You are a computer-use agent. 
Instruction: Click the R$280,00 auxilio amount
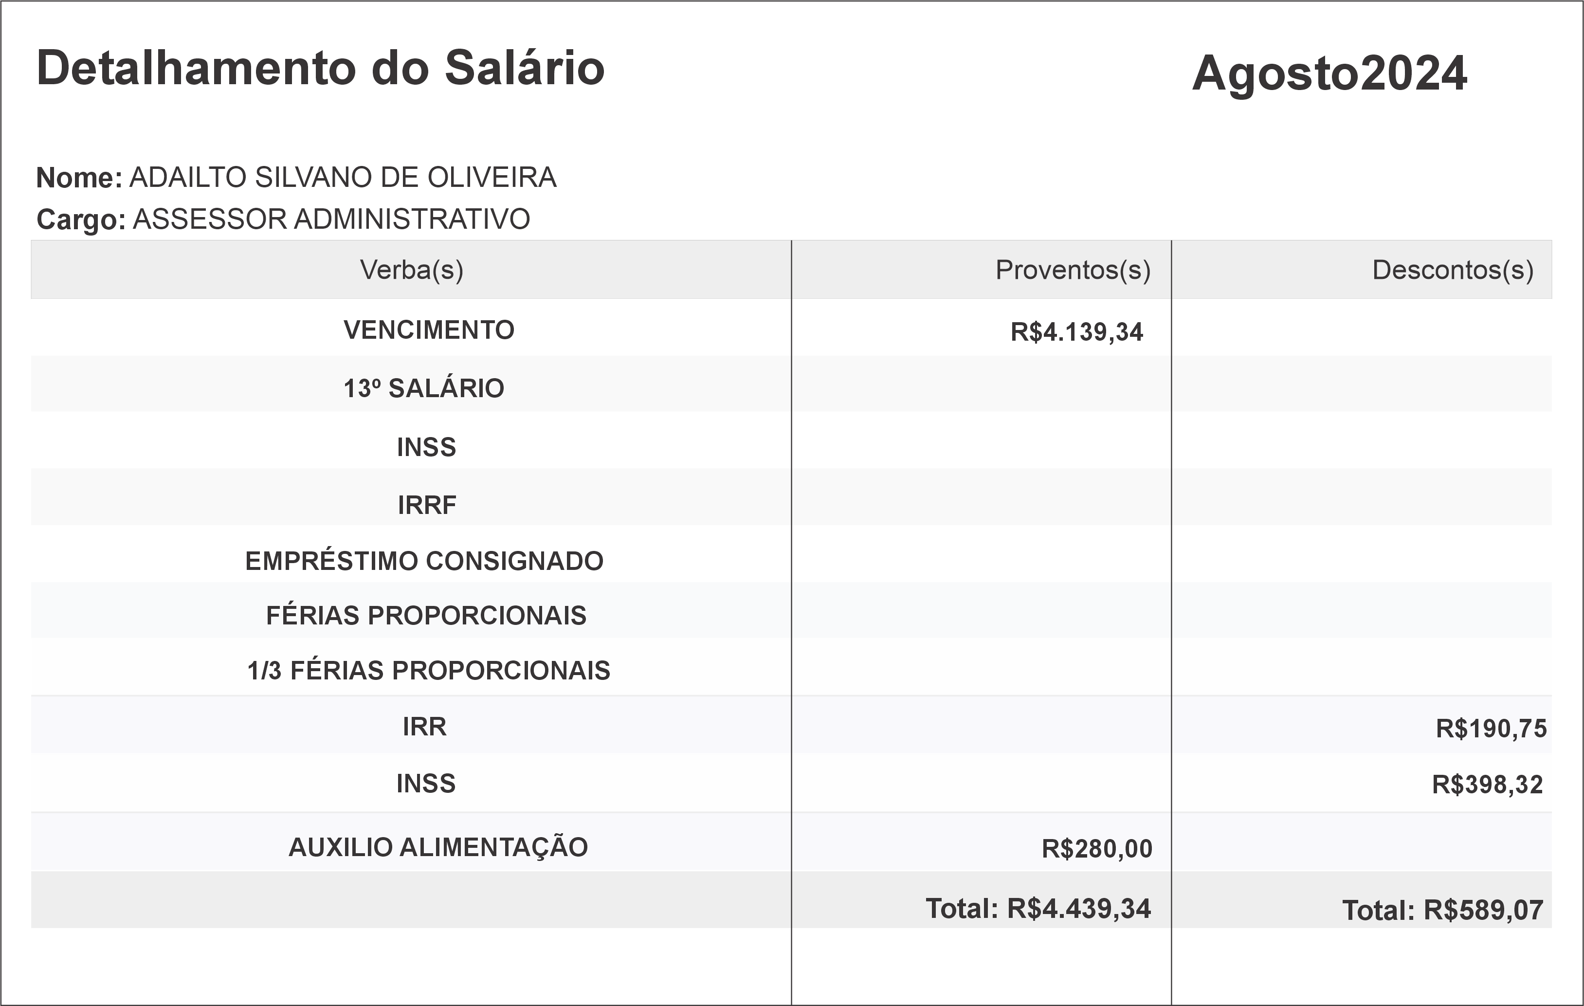pos(1096,849)
